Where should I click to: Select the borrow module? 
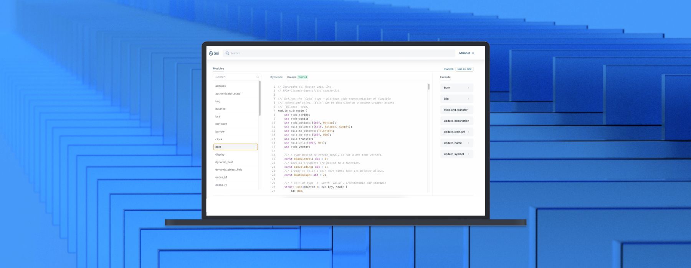click(236, 132)
